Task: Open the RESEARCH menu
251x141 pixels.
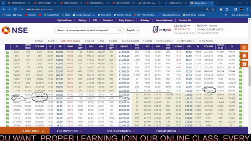Action: coord(206,41)
